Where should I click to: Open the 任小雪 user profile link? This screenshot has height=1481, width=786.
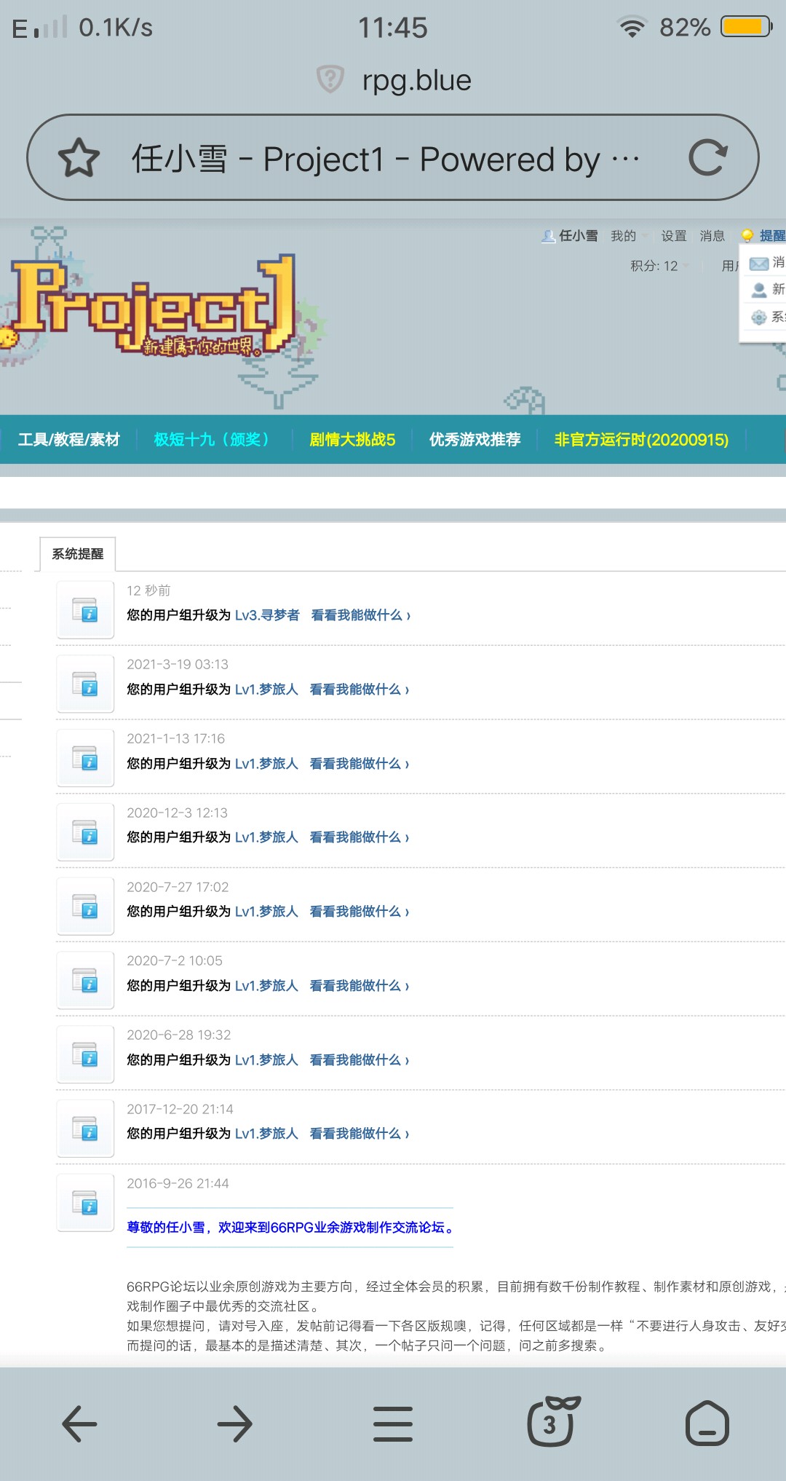pyautogui.click(x=578, y=236)
